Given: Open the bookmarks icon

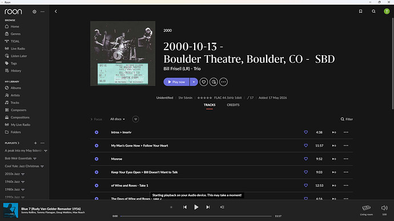Looking at the screenshot, I should coord(360,11).
